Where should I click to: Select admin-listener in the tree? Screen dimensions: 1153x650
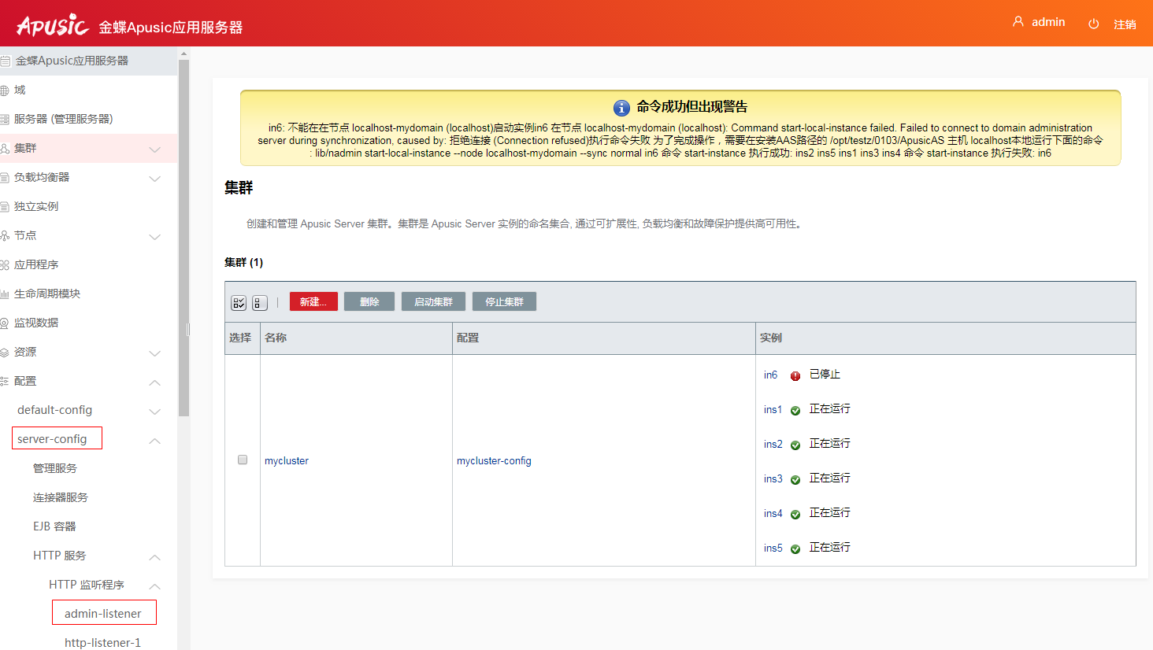click(103, 614)
